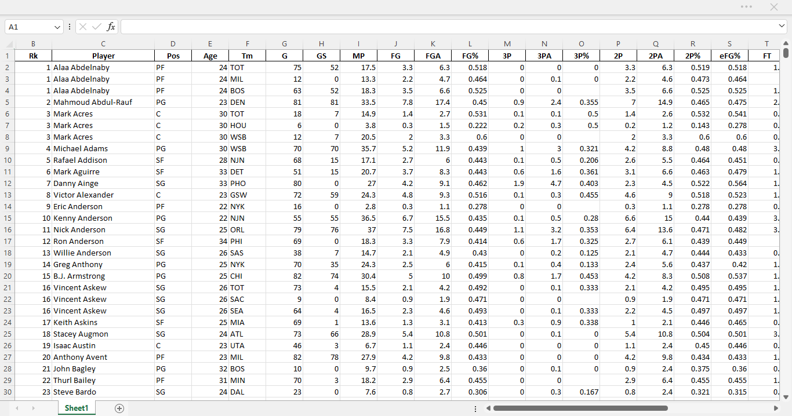Add a new sheet with plus icon

[119, 408]
